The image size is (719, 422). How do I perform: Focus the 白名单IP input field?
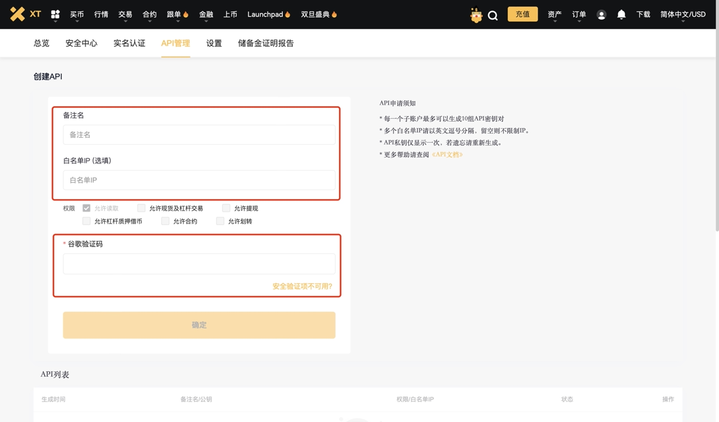point(199,180)
